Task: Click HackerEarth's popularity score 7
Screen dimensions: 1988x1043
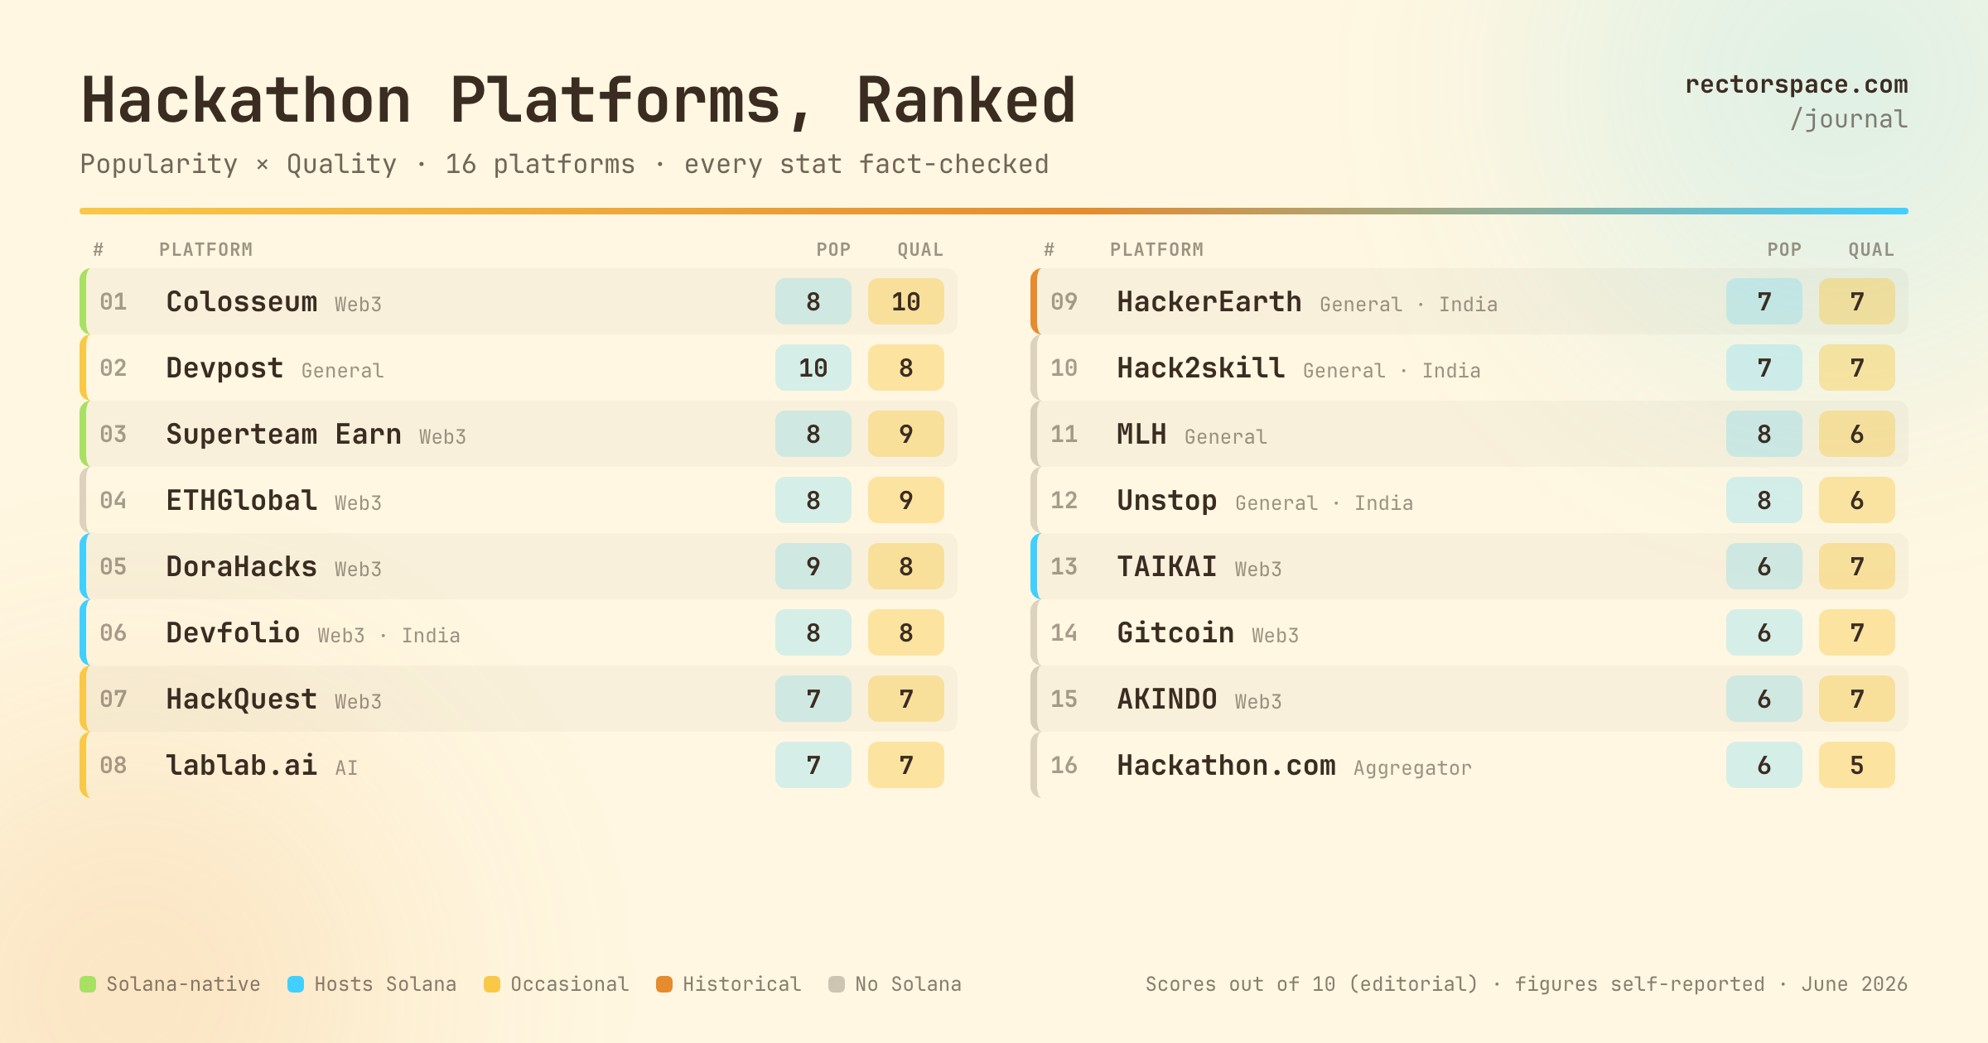Action: tap(1764, 301)
